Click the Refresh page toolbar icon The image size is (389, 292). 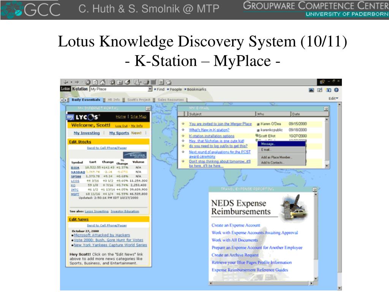click(95, 82)
